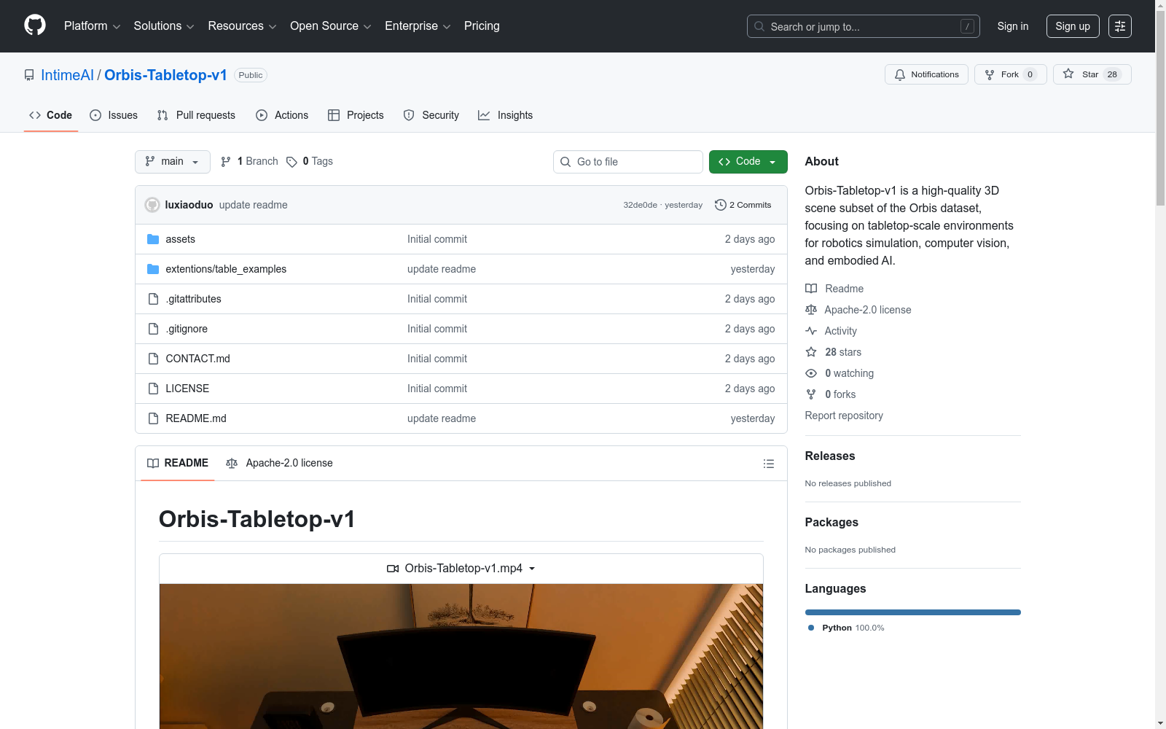This screenshot has width=1166, height=729.
Task: Expand the Resources menu
Action: pyautogui.click(x=242, y=26)
